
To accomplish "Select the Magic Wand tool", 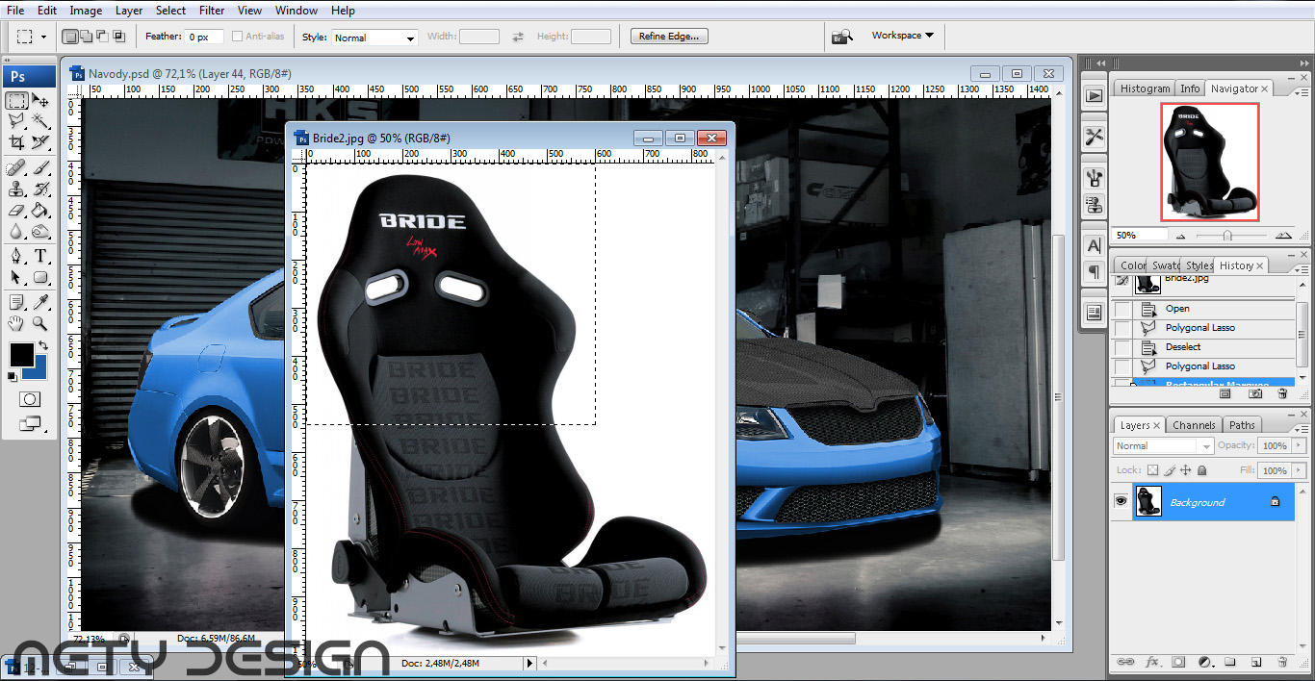I will click(x=40, y=121).
